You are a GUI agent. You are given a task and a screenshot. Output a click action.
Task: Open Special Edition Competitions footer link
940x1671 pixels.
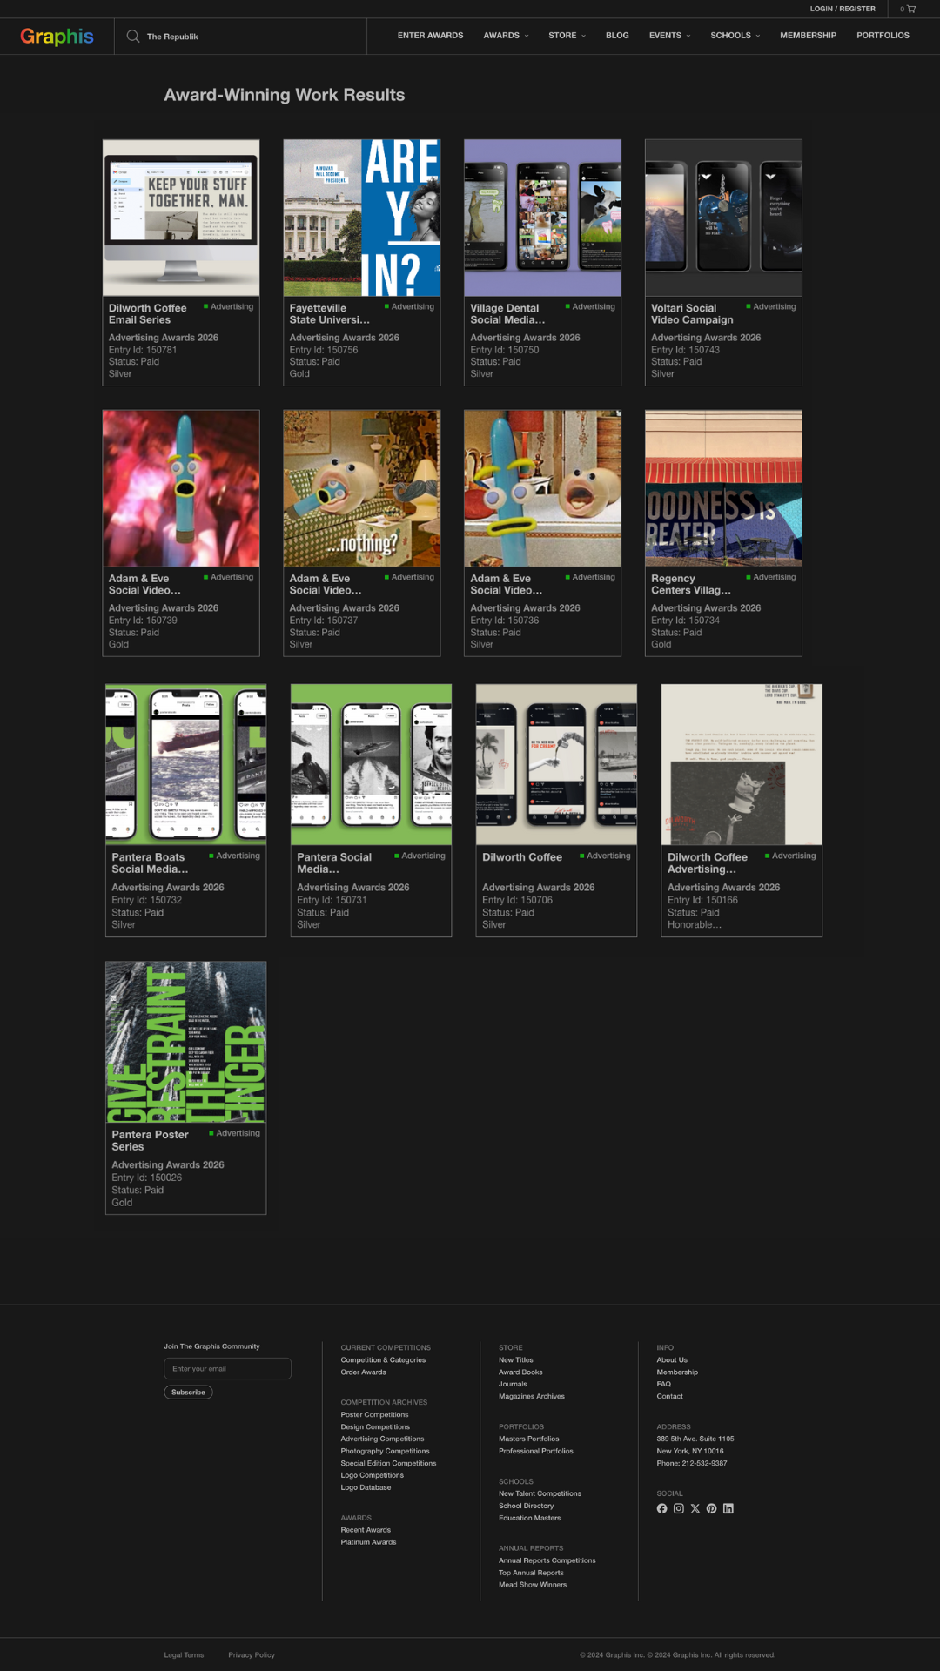388,1463
